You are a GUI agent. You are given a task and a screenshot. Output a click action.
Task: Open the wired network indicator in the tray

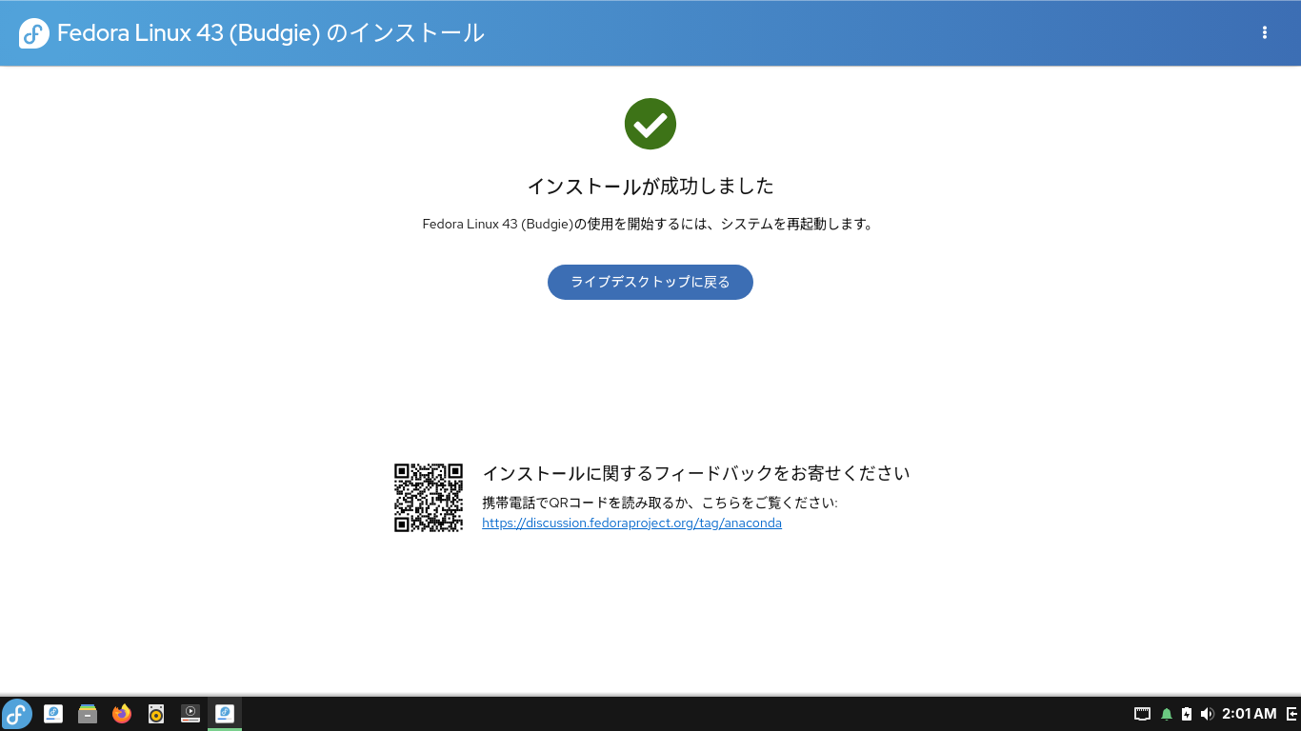point(1143,714)
